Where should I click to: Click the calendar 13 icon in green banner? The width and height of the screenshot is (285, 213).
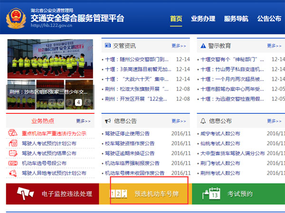tap(211, 194)
